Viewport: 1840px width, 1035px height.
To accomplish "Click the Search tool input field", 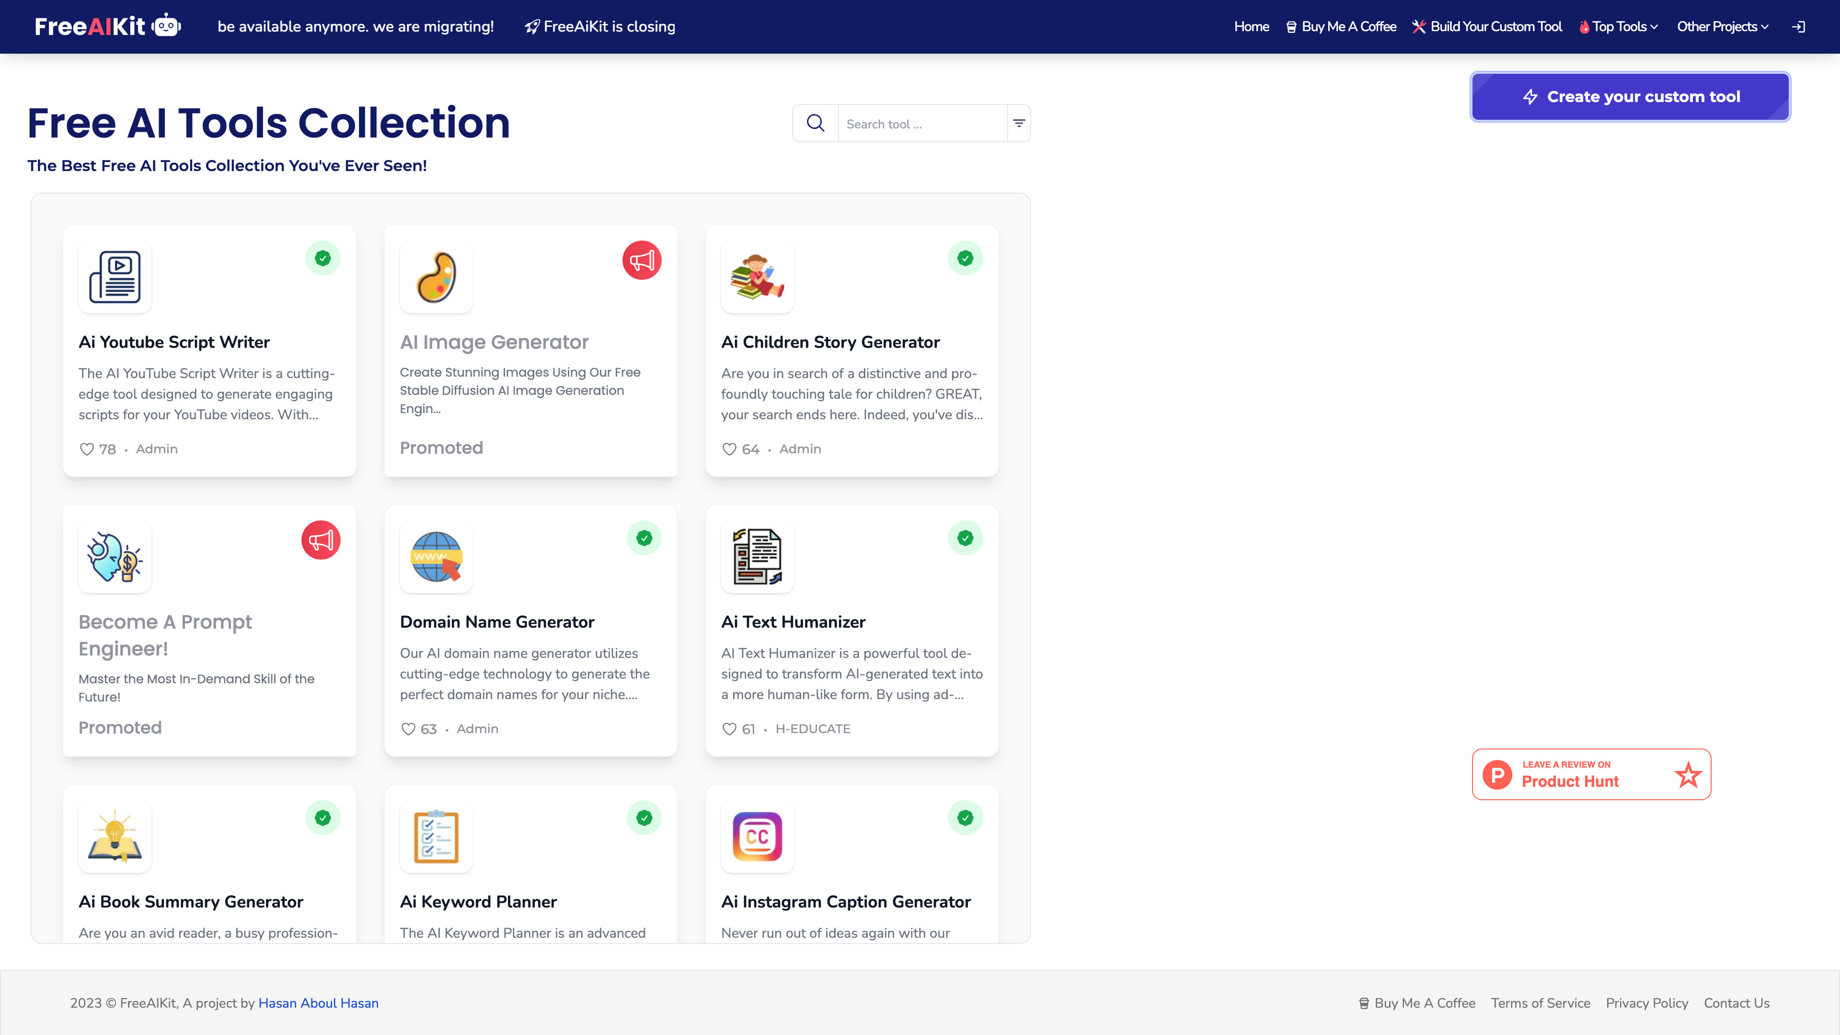I will pos(922,124).
